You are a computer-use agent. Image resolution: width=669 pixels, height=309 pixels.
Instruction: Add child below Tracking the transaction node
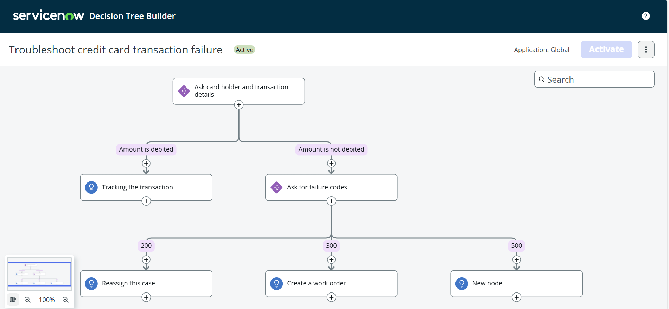146,201
